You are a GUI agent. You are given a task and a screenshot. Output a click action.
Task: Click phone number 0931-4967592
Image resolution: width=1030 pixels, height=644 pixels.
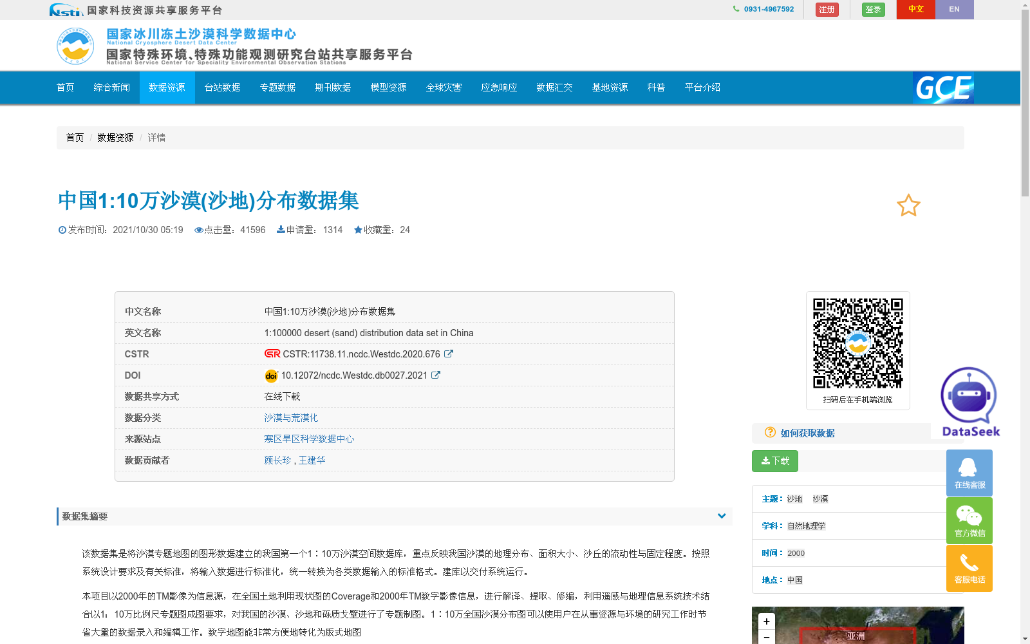coord(769,9)
